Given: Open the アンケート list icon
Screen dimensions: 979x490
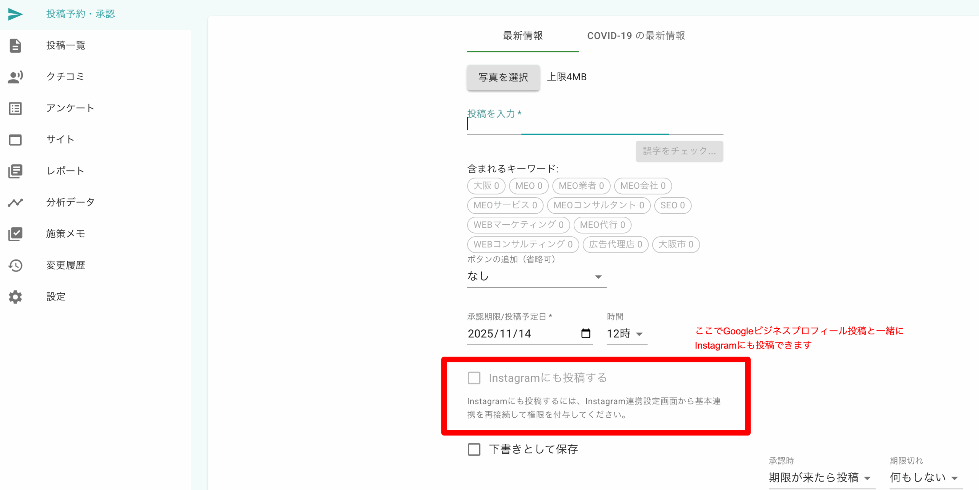Looking at the screenshot, I should click(x=15, y=108).
